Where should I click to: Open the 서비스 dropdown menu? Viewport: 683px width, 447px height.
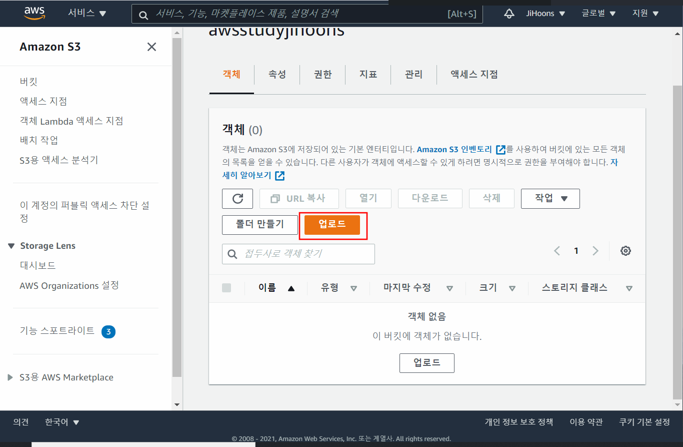[x=87, y=13]
